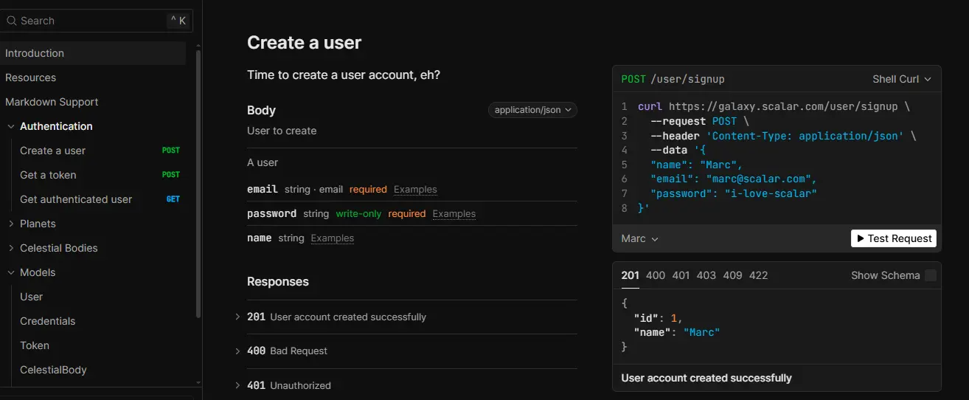Expand the Planets sidebar section

[x=11, y=224]
